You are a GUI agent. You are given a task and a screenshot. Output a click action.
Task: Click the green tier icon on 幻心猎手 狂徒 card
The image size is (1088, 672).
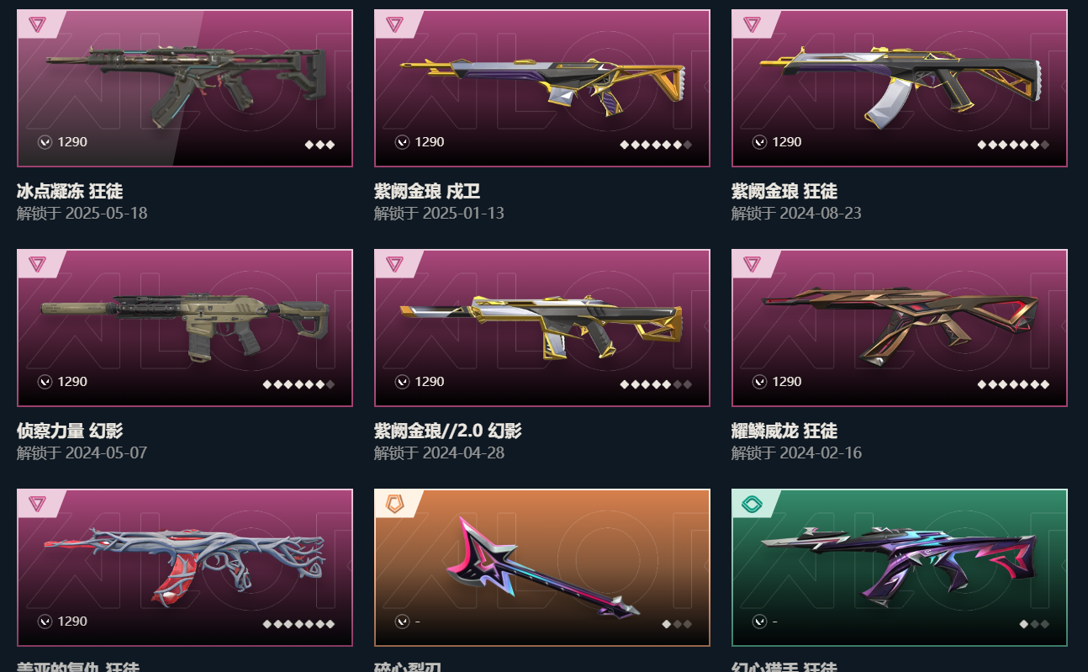pos(752,504)
